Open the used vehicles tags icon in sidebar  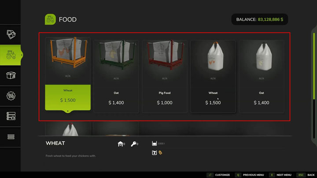[x=11, y=34]
